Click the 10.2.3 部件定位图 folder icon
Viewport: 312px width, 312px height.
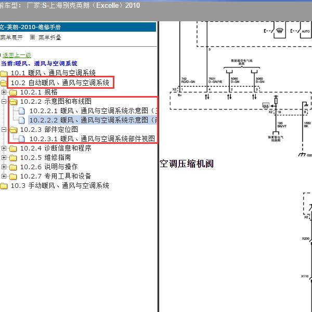pyautogui.click(x=13, y=130)
